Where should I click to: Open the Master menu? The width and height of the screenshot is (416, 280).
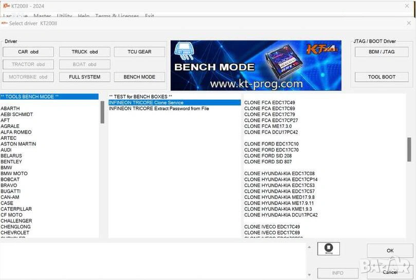point(42,16)
